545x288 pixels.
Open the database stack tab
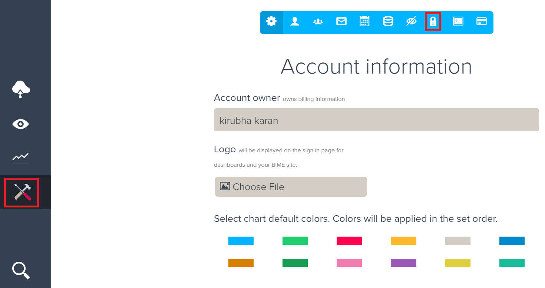(x=388, y=22)
